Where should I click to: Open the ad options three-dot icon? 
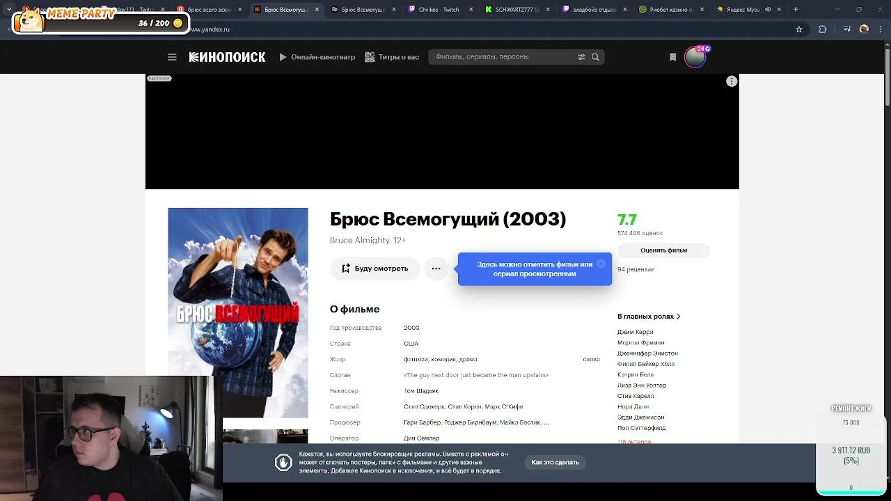732,81
